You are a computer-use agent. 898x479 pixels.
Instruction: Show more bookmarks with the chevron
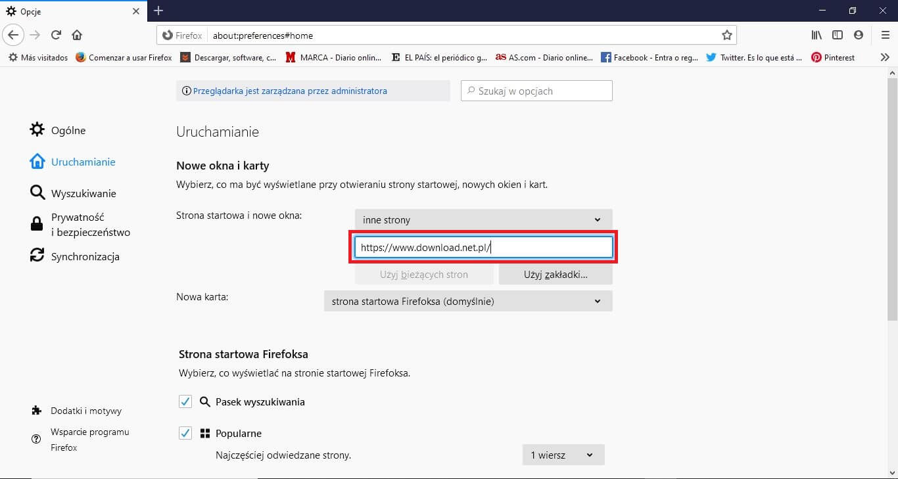click(885, 58)
